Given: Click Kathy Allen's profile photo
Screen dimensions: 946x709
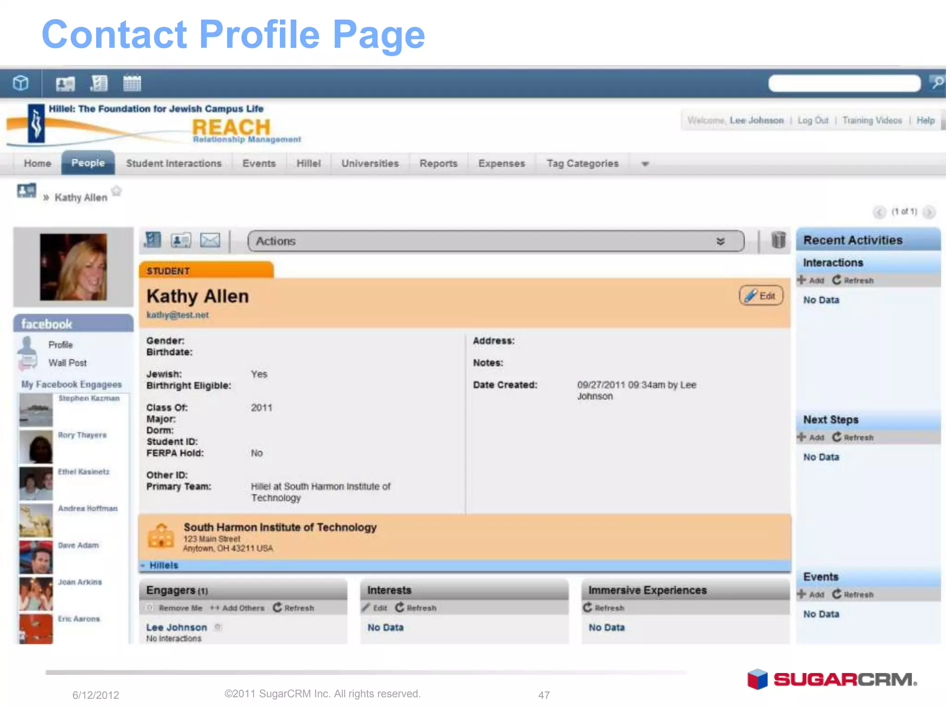Looking at the screenshot, I should 73,267.
